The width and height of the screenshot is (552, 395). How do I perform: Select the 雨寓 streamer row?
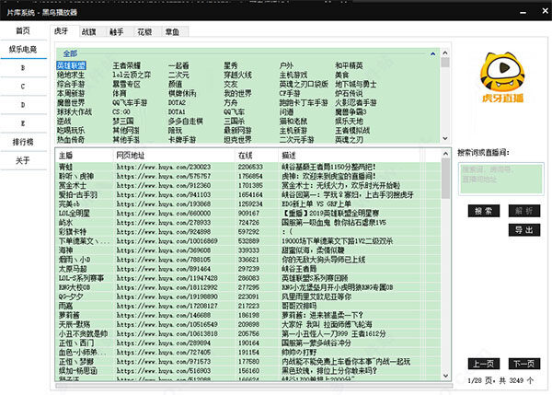click(248, 306)
